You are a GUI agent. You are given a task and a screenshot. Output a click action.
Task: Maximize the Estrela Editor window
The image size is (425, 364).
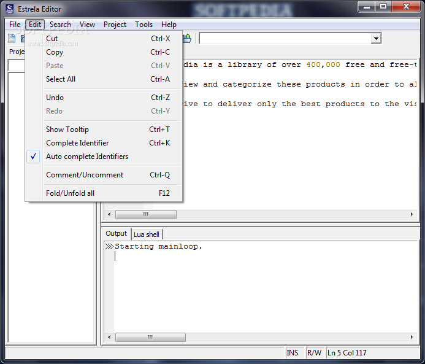pyautogui.click(x=383, y=7)
